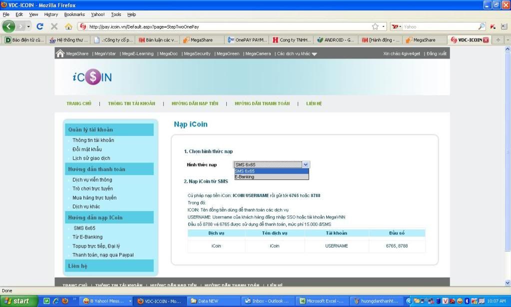The height and width of the screenshot is (307, 511).
Task: Open 'Topup trực tiếp, Đại lý' sidebar item
Action: click(96, 246)
